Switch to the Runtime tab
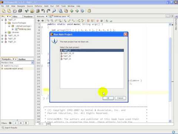 (x=28, y=16)
